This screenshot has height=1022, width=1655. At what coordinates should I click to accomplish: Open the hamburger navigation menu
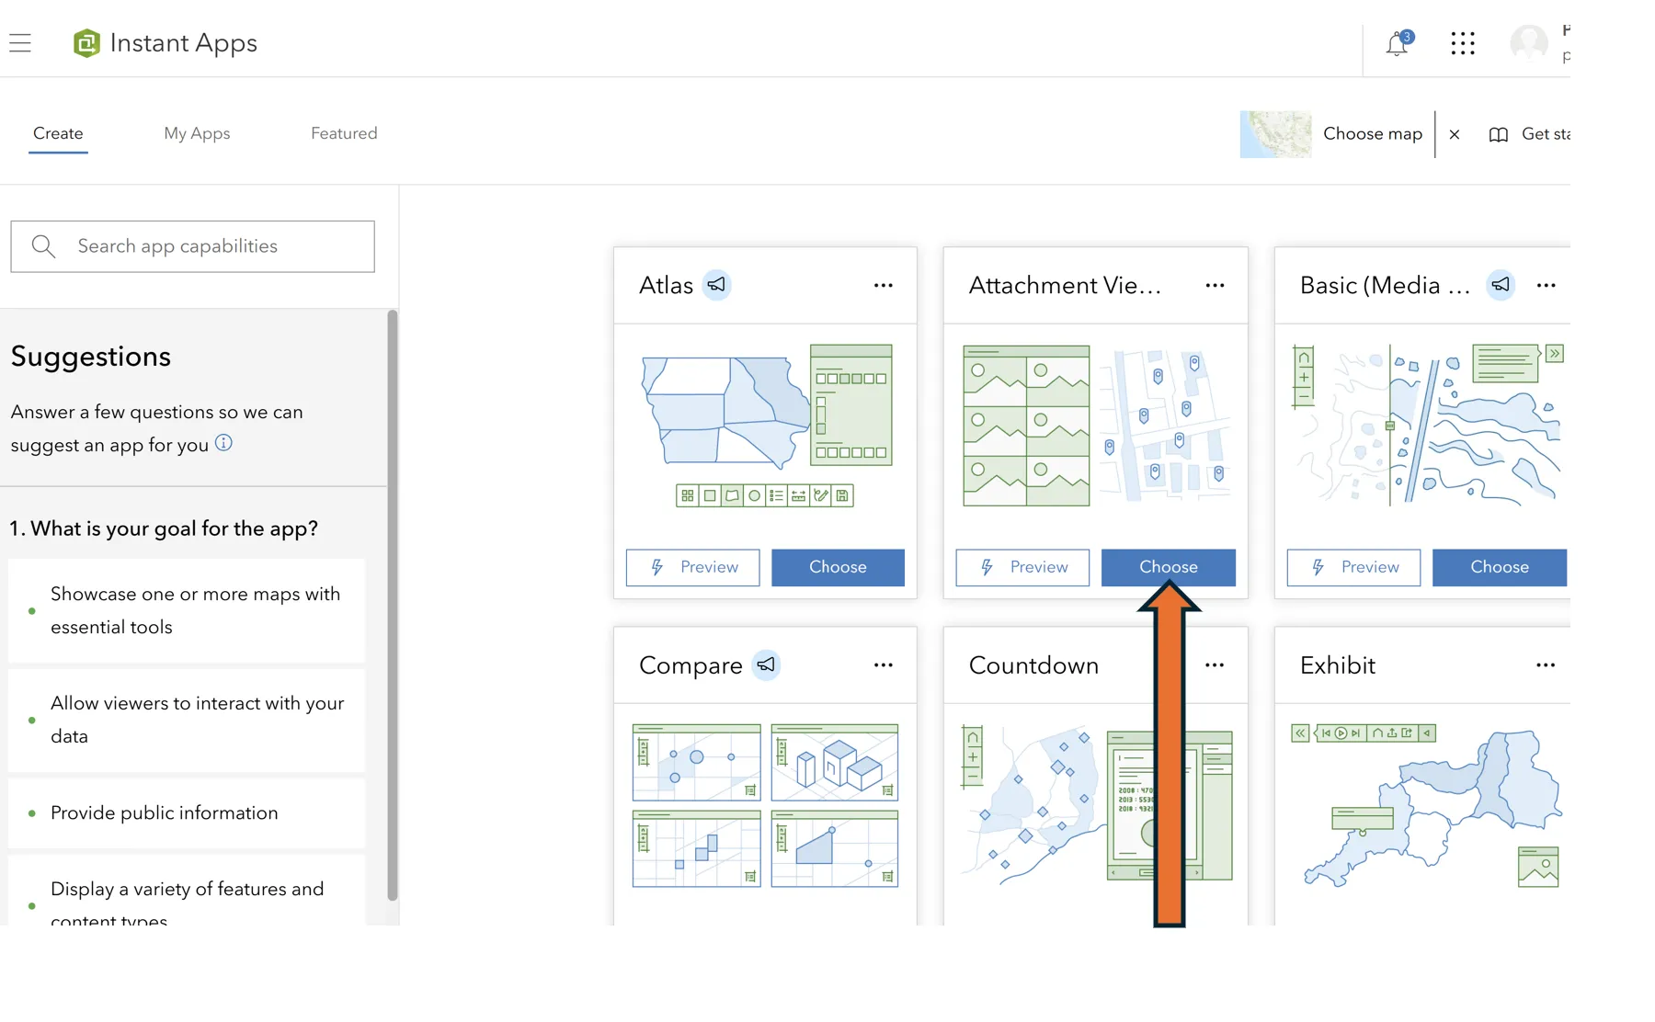coord(20,42)
